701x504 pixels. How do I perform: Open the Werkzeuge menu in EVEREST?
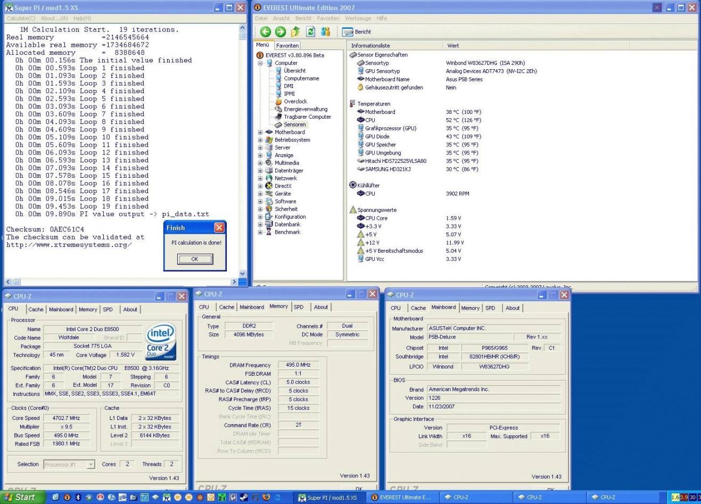(358, 18)
